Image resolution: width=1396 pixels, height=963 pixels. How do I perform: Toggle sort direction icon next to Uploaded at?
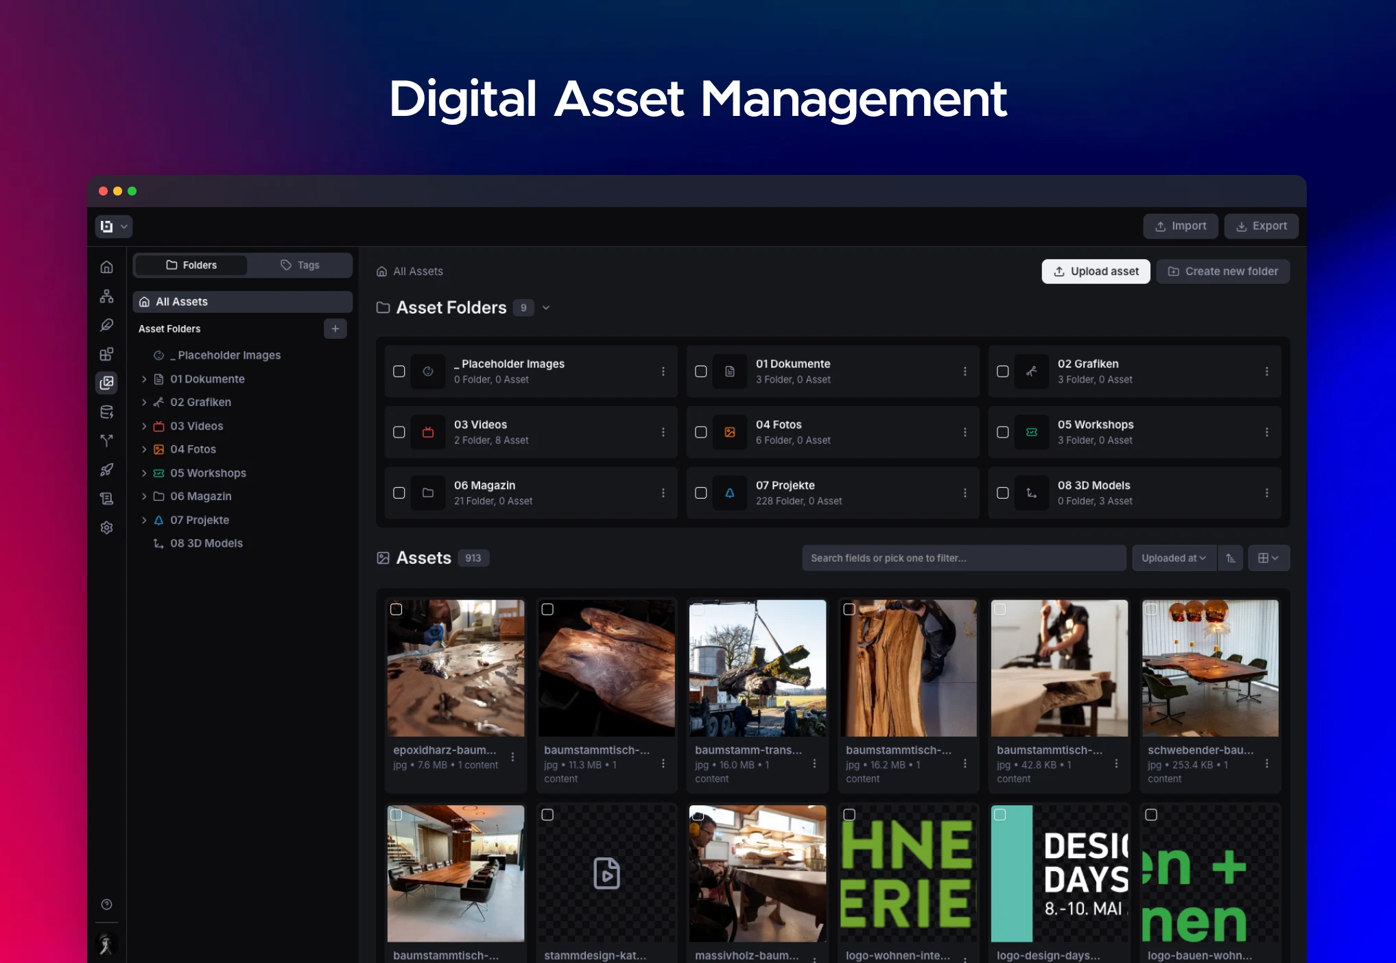pos(1231,558)
